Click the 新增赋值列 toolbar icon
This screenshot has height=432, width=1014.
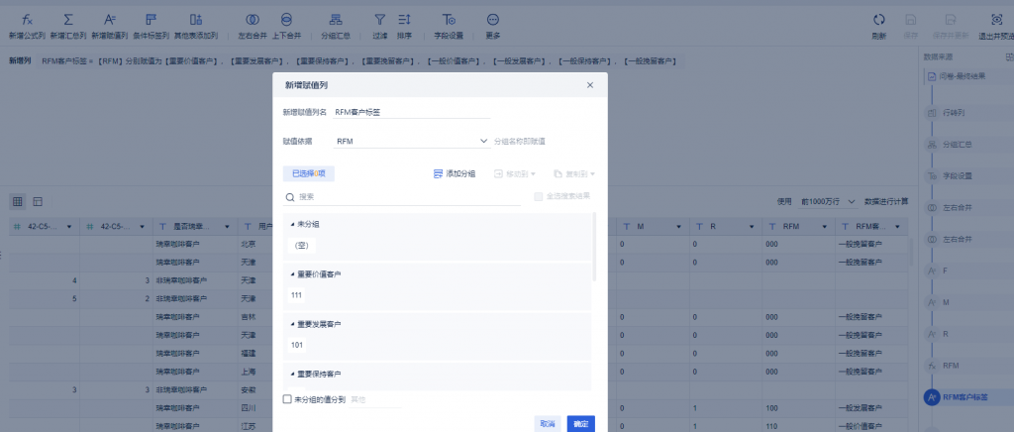[x=109, y=20]
